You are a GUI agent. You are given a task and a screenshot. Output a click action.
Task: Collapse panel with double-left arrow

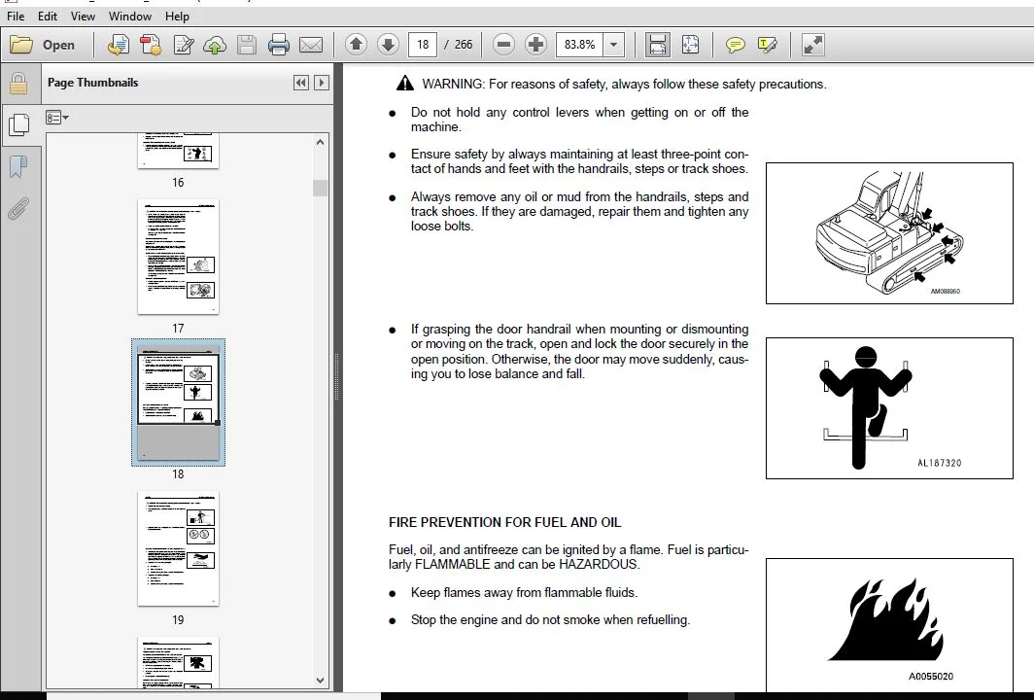point(300,83)
